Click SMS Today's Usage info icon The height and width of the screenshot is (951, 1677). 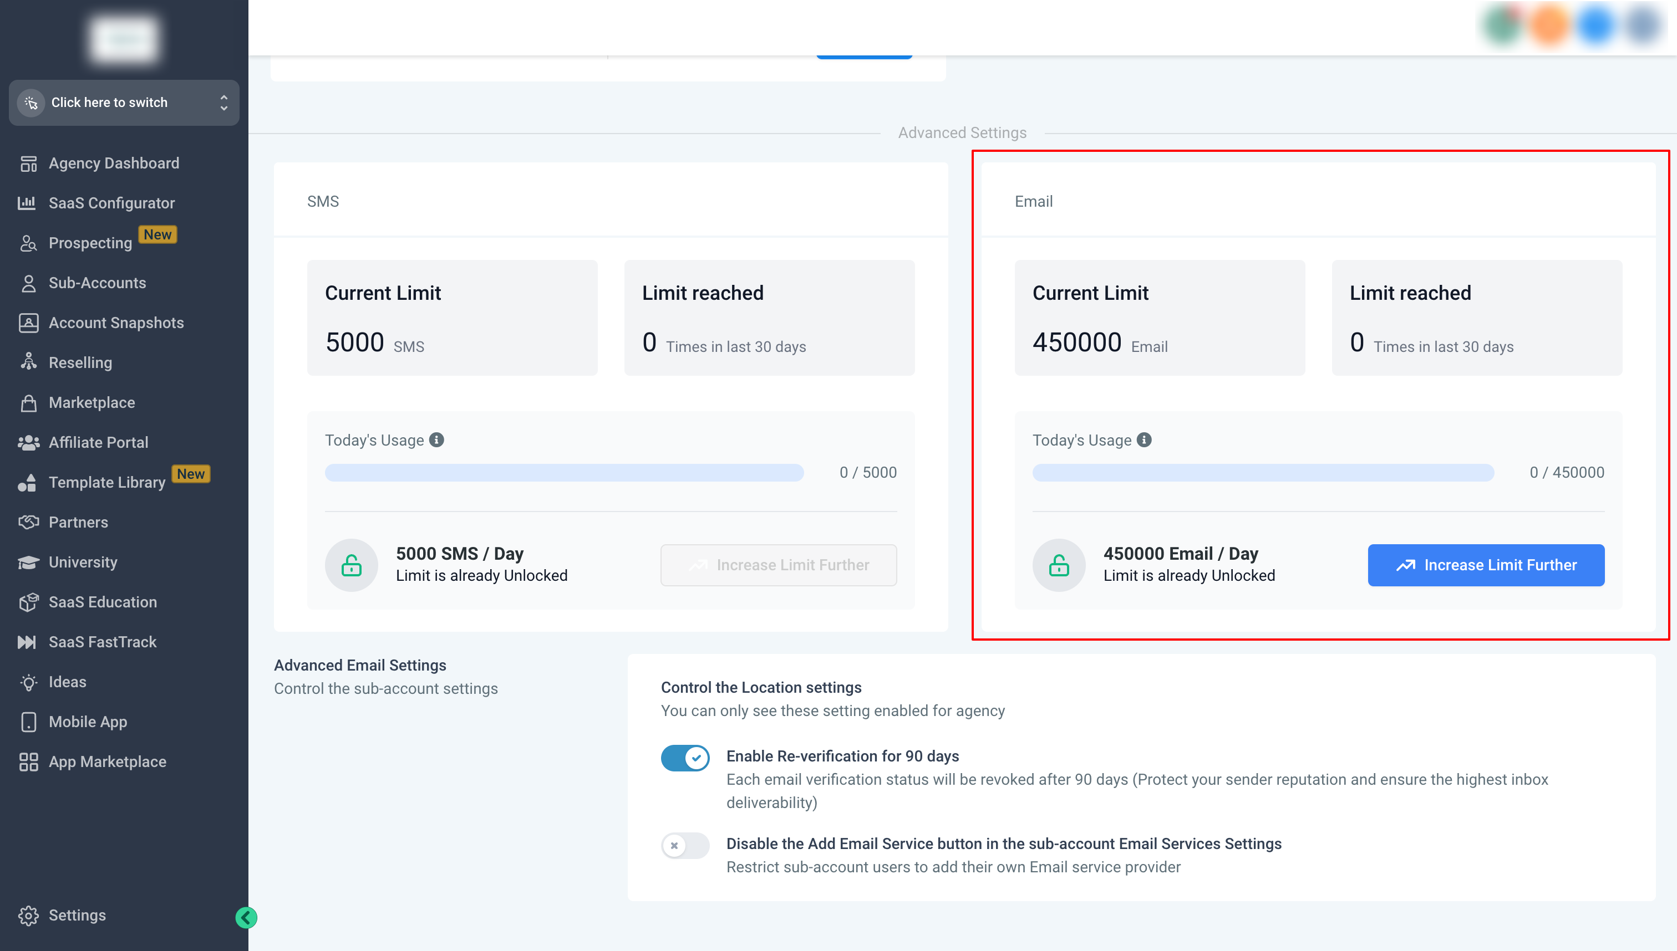click(436, 440)
